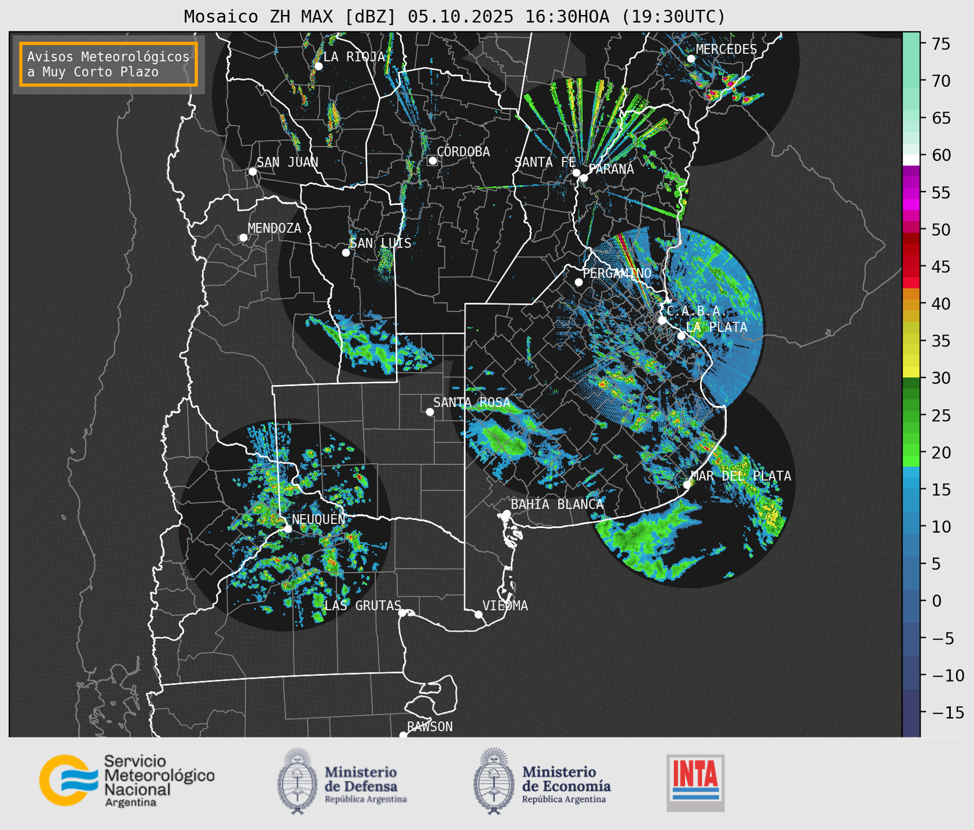Click the Ministerio de Defensa coat of arms
Image resolution: width=974 pixels, height=830 pixels.
coord(297,781)
